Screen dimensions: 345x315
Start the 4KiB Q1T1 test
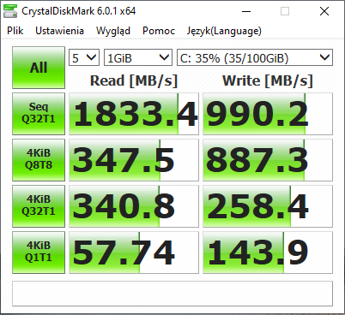point(39,253)
